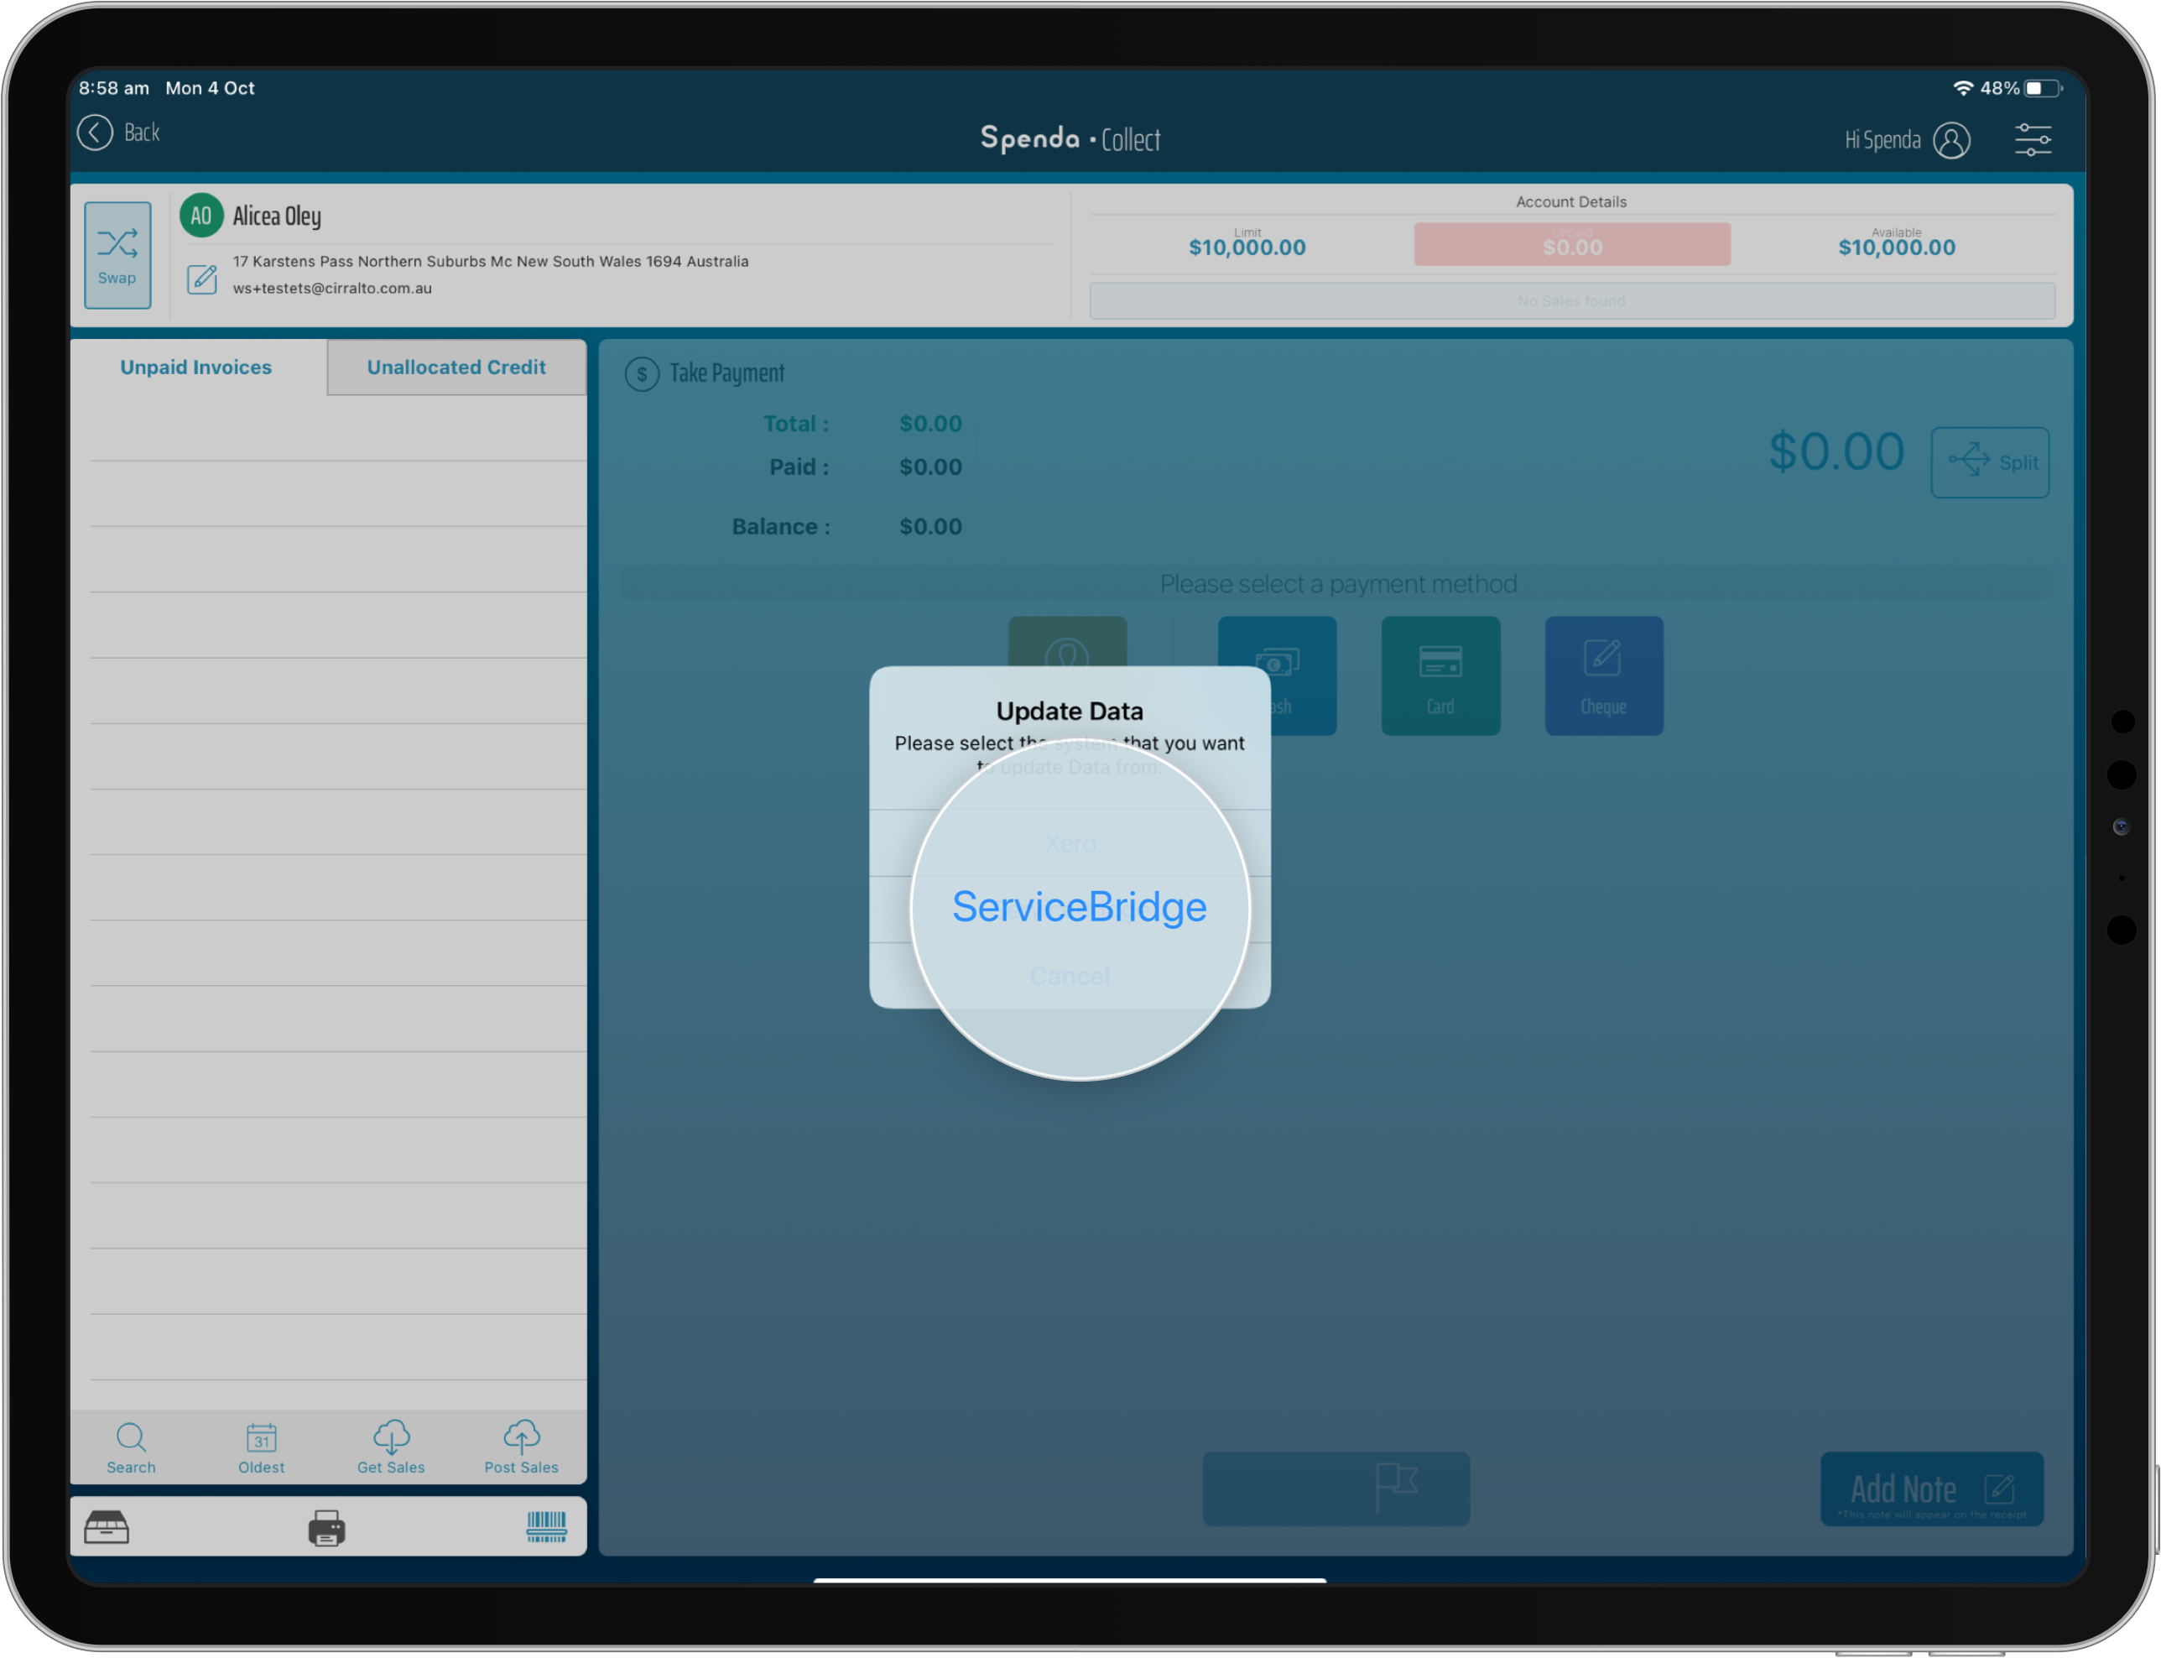
Task: Sort invoices by Oldest
Action: (262, 1447)
